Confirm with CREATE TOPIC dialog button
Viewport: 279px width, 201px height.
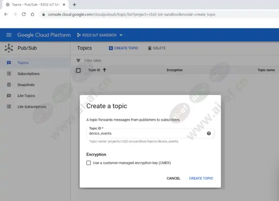coord(201,178)
